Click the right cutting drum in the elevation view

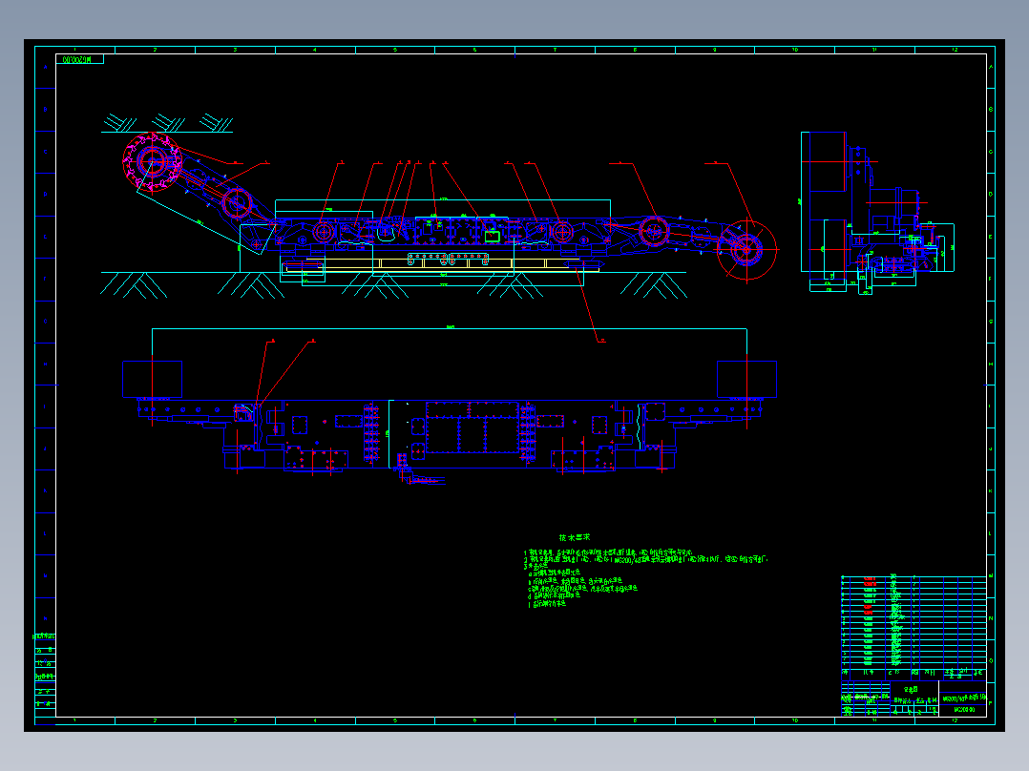(x=746, y=250)
